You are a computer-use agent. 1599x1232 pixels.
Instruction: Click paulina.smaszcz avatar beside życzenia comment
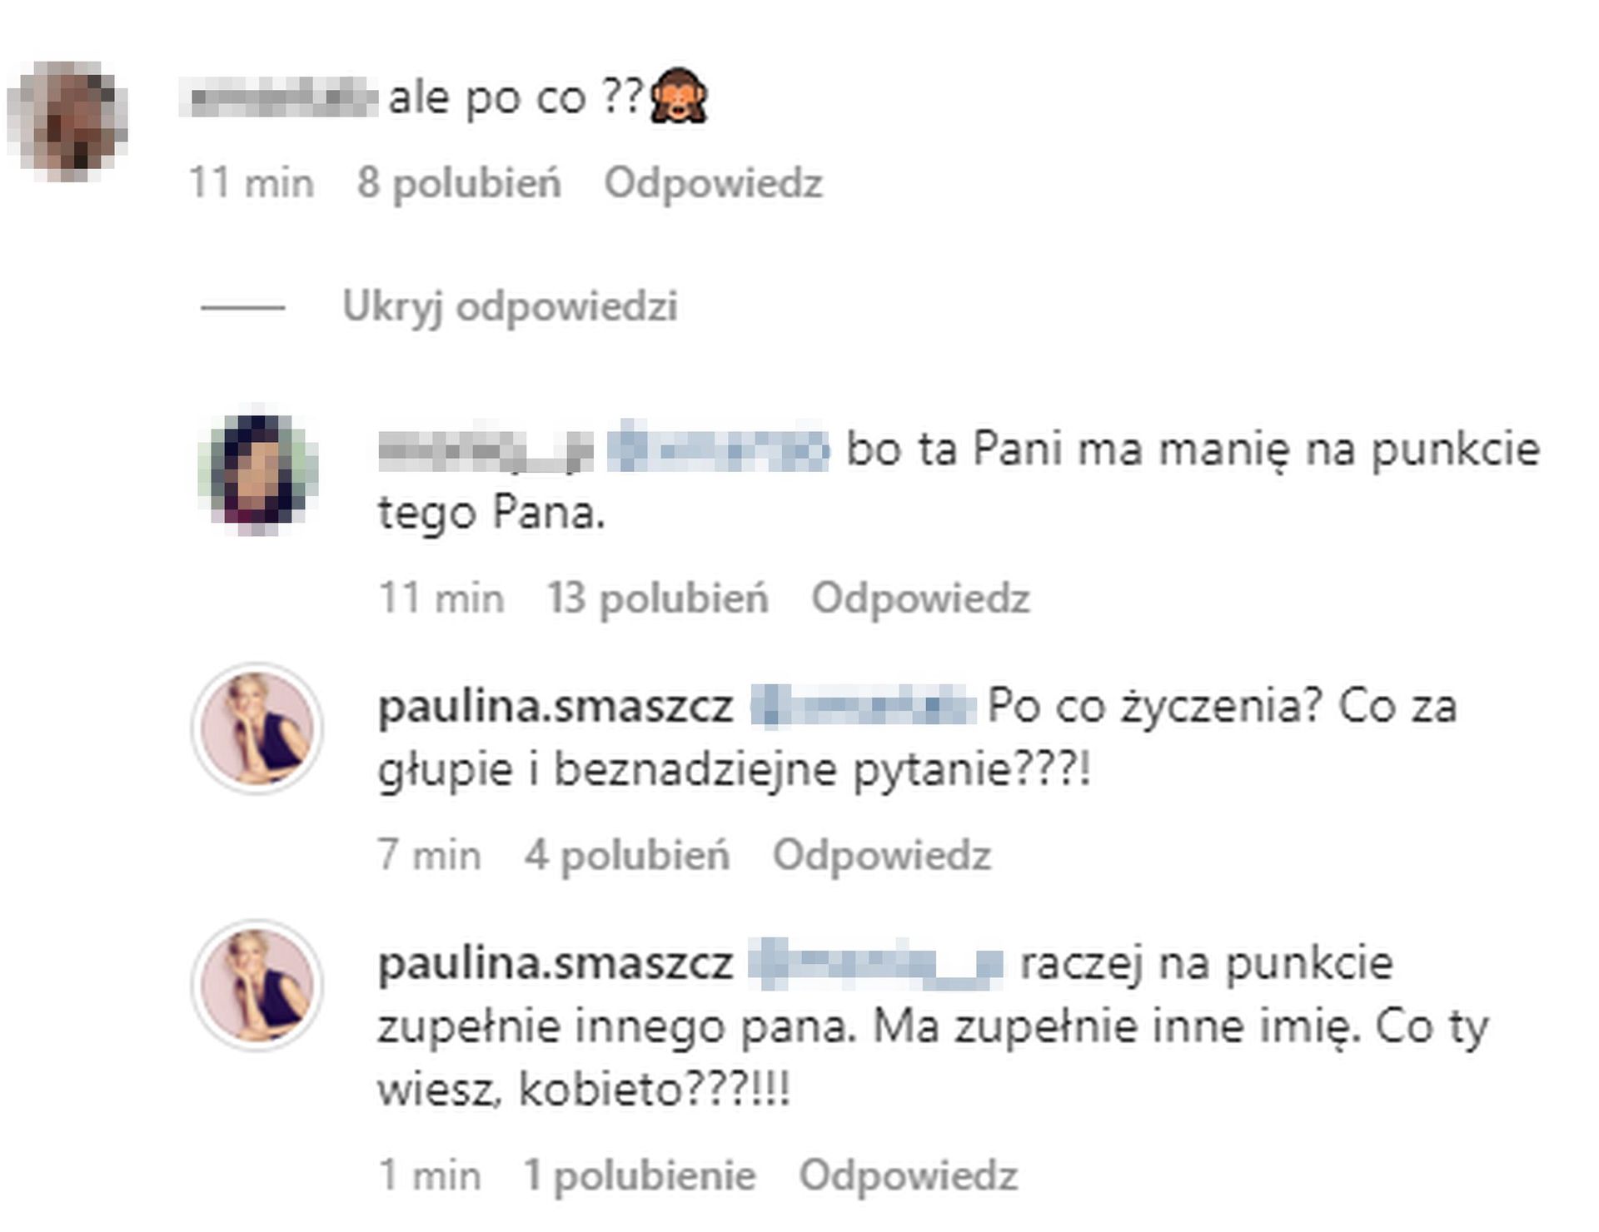tap(258, 728)
